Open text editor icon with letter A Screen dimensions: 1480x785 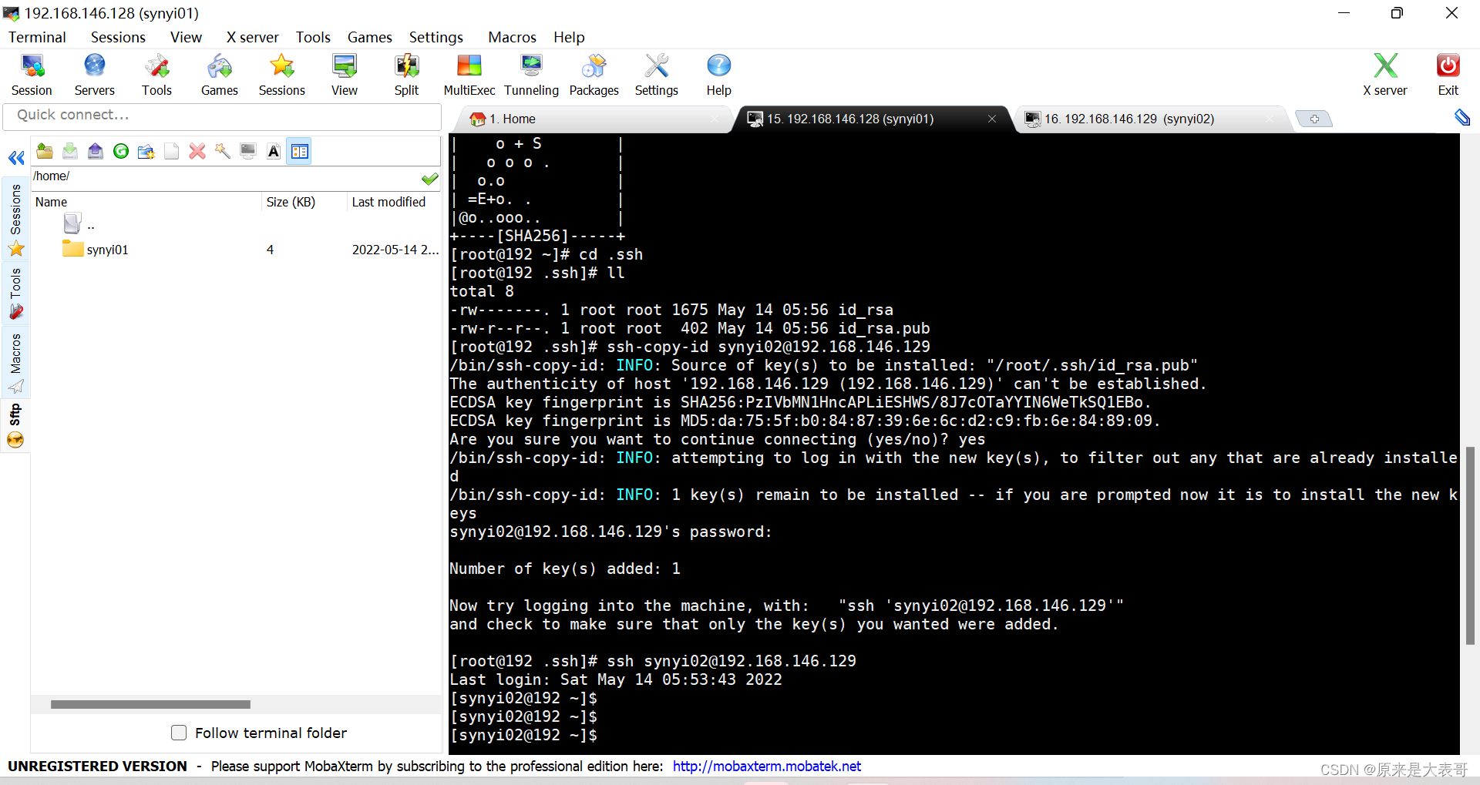point(274,151)
